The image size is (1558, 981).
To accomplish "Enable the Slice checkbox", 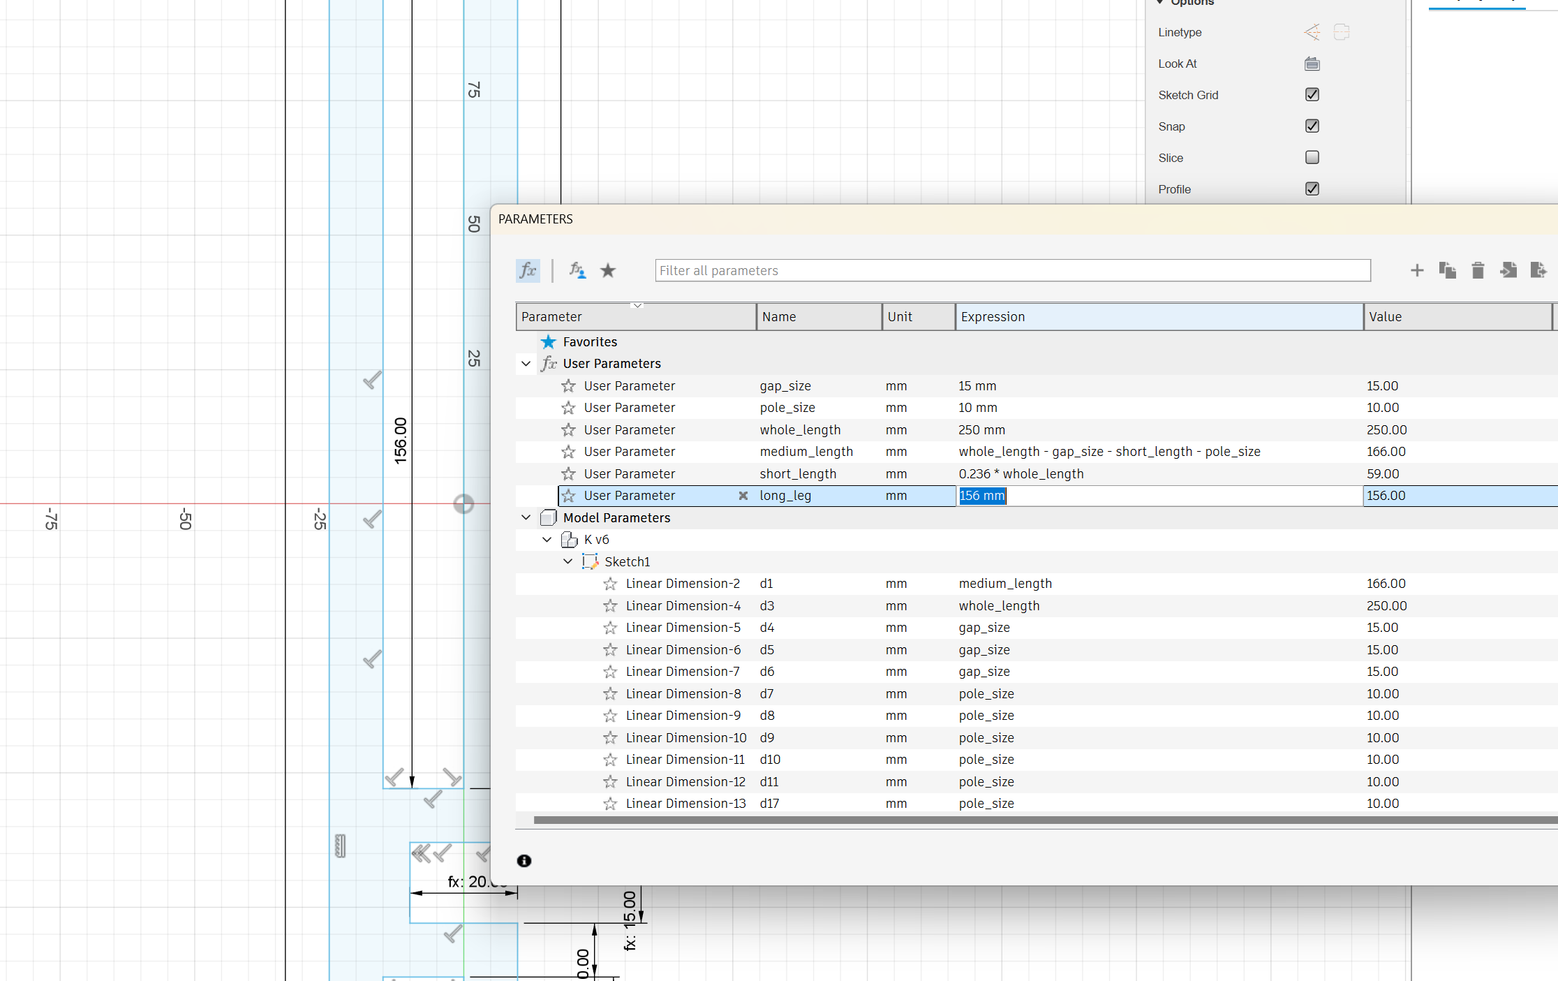I will tap(1312, 157).
